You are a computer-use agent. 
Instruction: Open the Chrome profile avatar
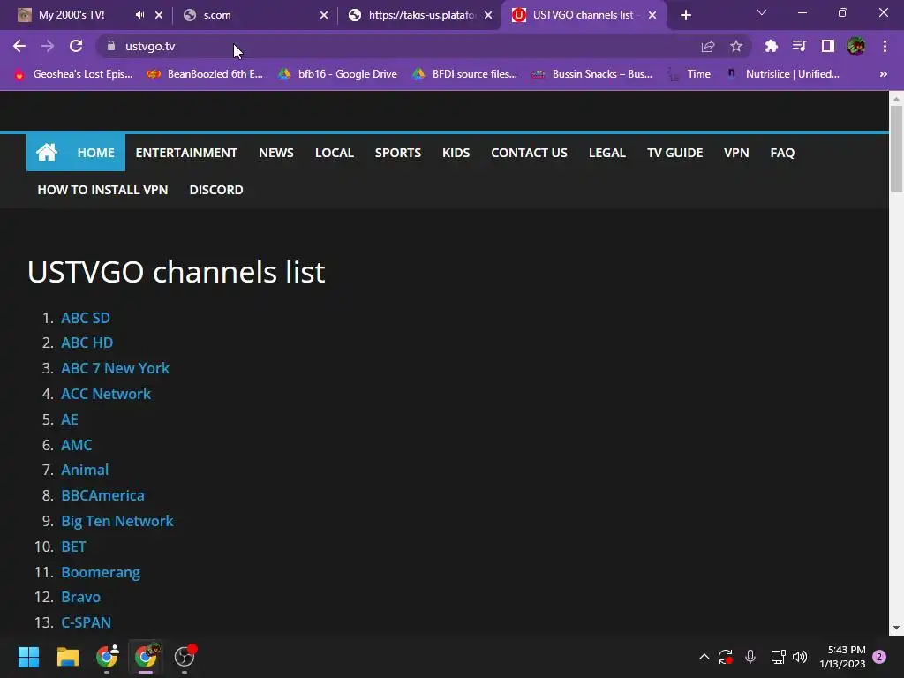856,46
